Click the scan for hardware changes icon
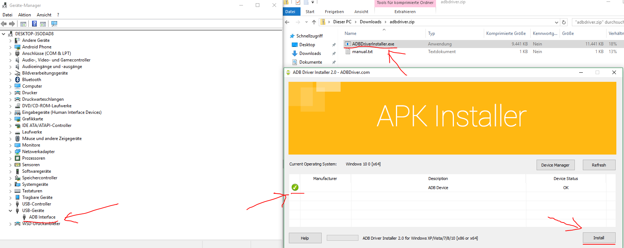 pos(54,24)
